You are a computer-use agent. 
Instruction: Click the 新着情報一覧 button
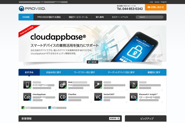coord(114,118)
